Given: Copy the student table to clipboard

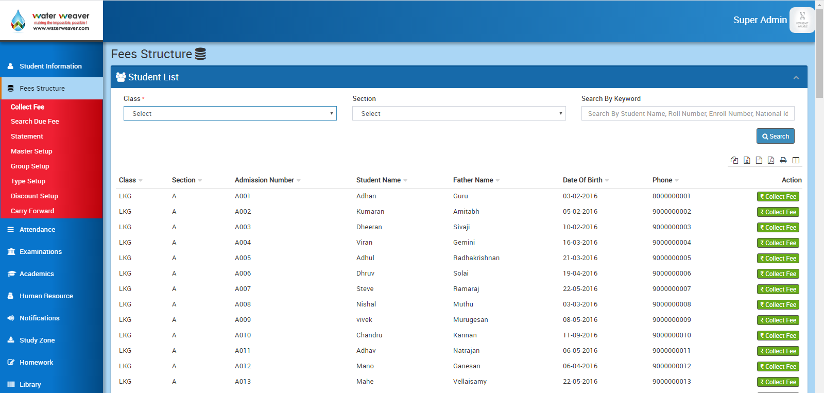Looking at the screenshot, I should point(734,160).
